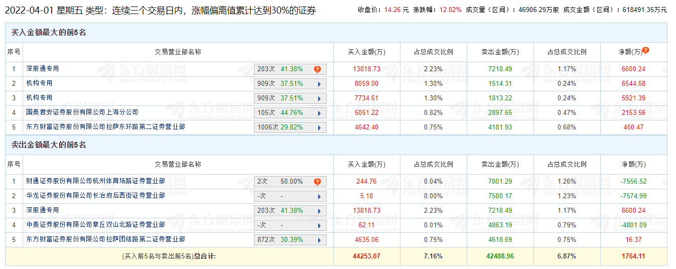Expand the arrow for sell-side 深股通专用 row
Image resolution: width=676 pixels, height=269 pixels.
point(319,211)
